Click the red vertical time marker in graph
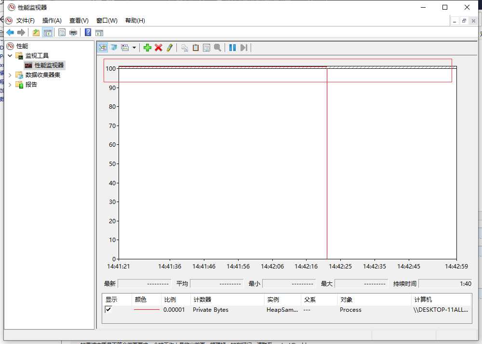 click(x=327, y=163)
